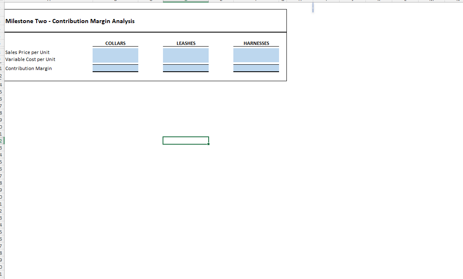The height and width of the screenshot is (279, 463).
Task: Click the Contribution Margin cell under LEASHES
Action: 186,68
